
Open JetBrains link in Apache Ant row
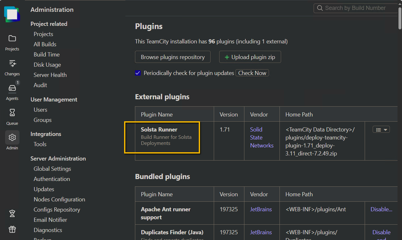(x=261, y=209)
